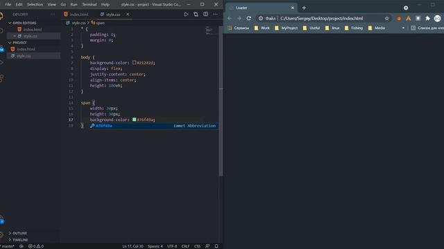Open the Terminal menu

pos(89,5)
